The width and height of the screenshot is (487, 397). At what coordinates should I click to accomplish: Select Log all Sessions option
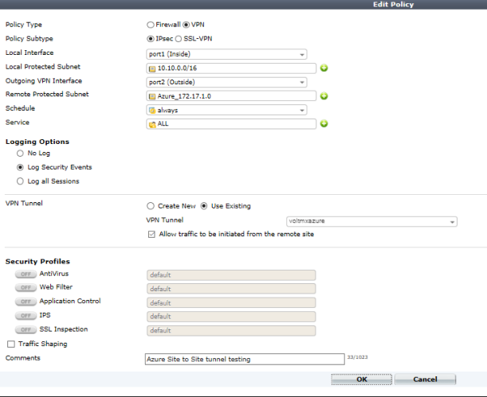click(x=21, y=181)
